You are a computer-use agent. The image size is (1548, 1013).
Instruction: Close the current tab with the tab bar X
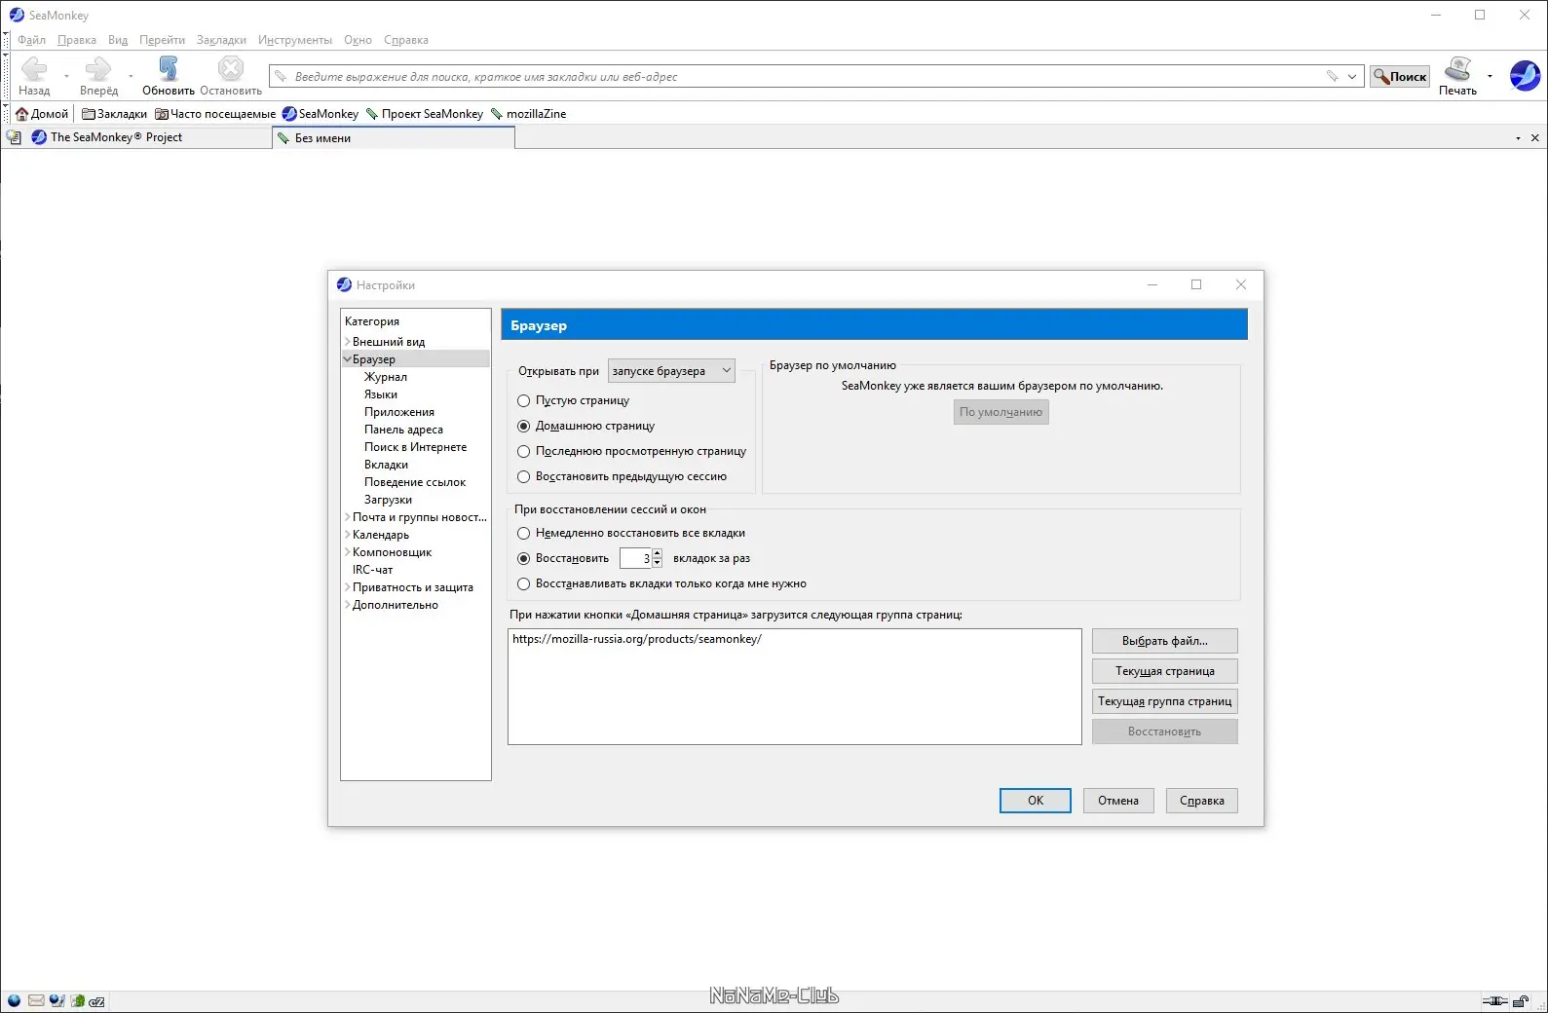[1535, 138]
